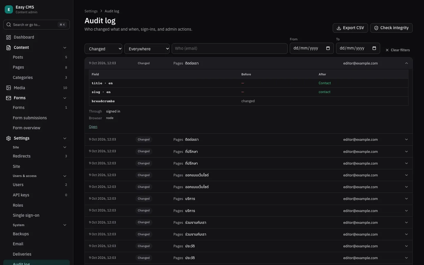Collapse the Site subsection chevron
This screenshot has height=265, width=424.
coord(65,147)
